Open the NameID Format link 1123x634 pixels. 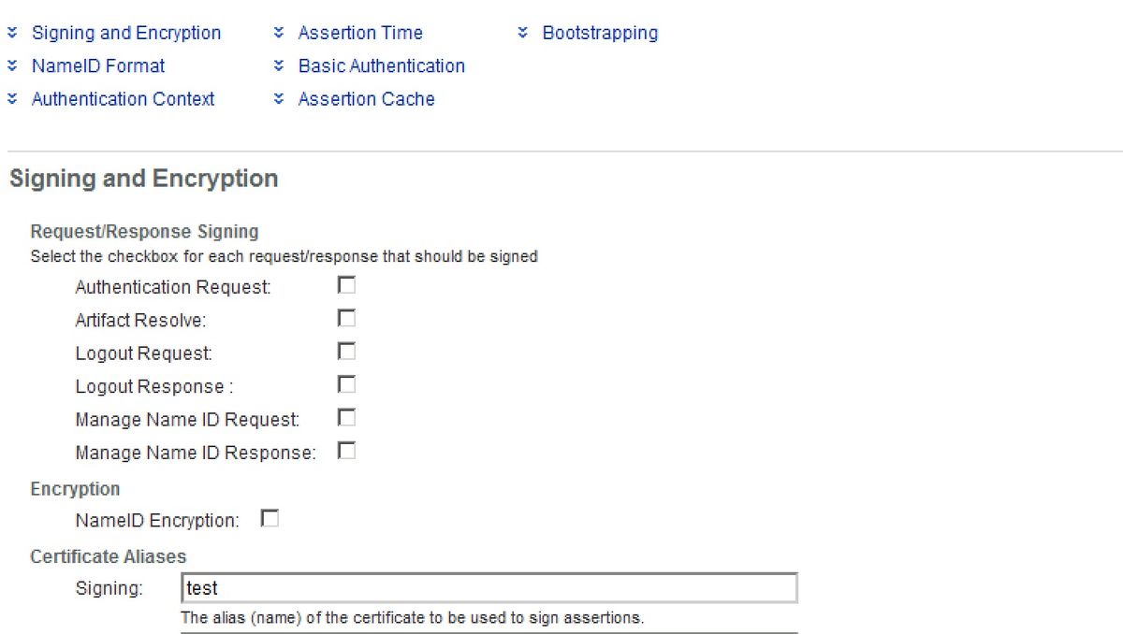(97, 65)
